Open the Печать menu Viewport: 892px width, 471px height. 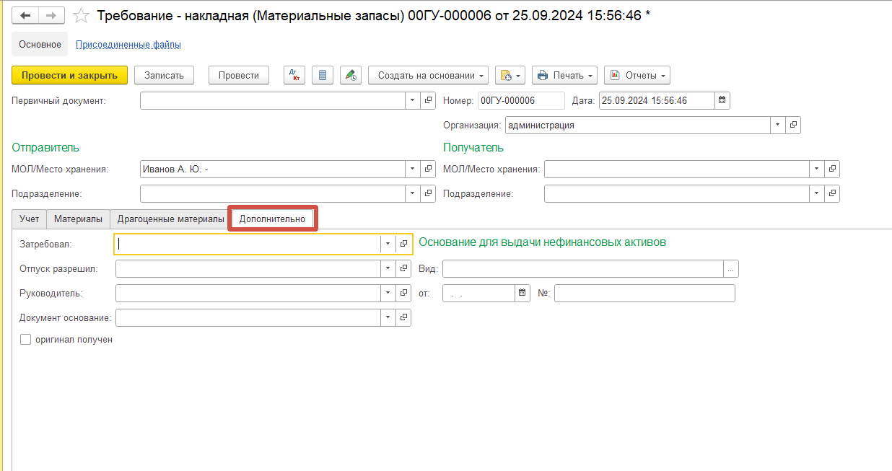(564, 75)
